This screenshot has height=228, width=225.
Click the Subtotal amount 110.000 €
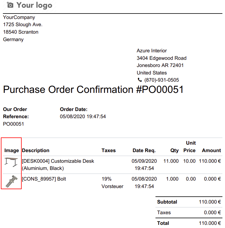(x=210, y=202)
